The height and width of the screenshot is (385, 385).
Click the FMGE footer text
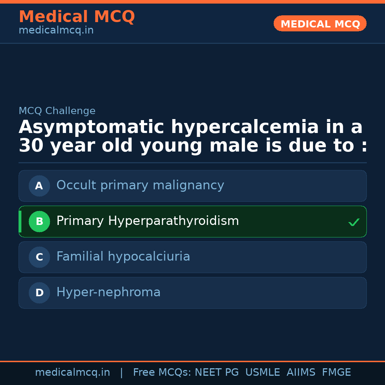click(336, 373)
